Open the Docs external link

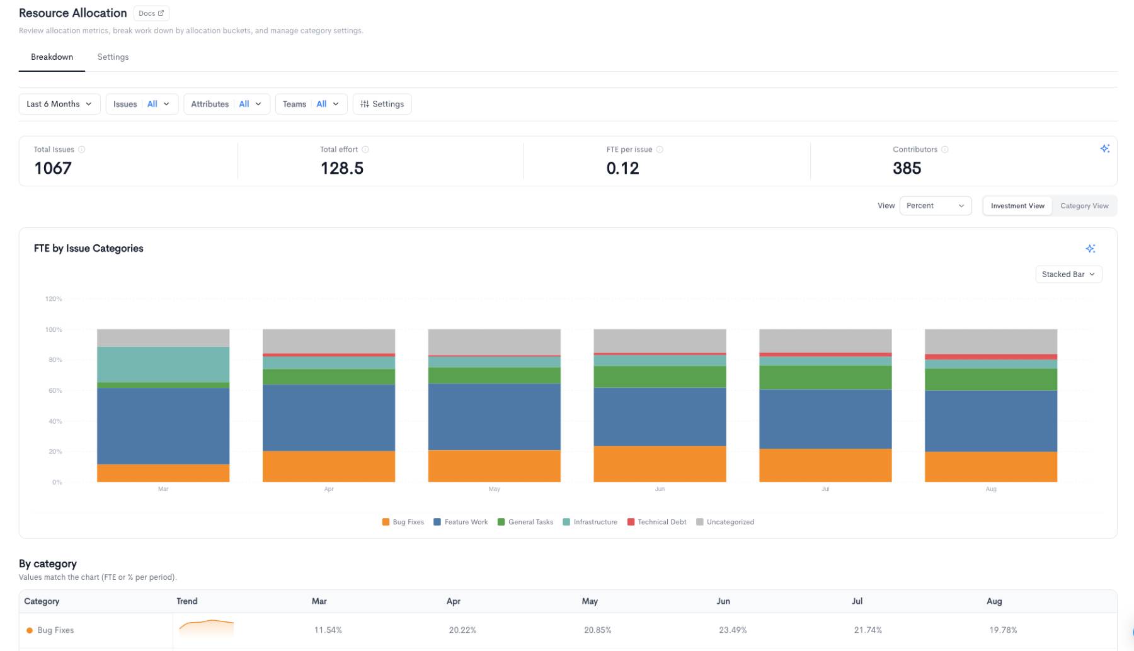(151, 13)
